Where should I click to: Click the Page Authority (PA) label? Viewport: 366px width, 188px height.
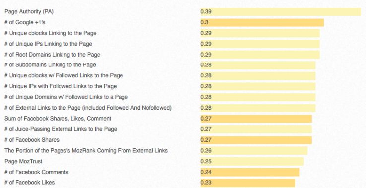(29, 12)
